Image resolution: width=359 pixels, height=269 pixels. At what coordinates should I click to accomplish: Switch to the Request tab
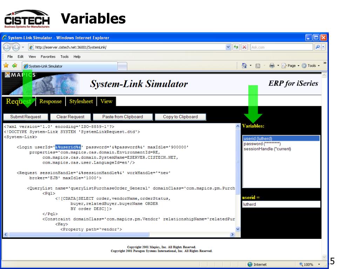point(19,101)
